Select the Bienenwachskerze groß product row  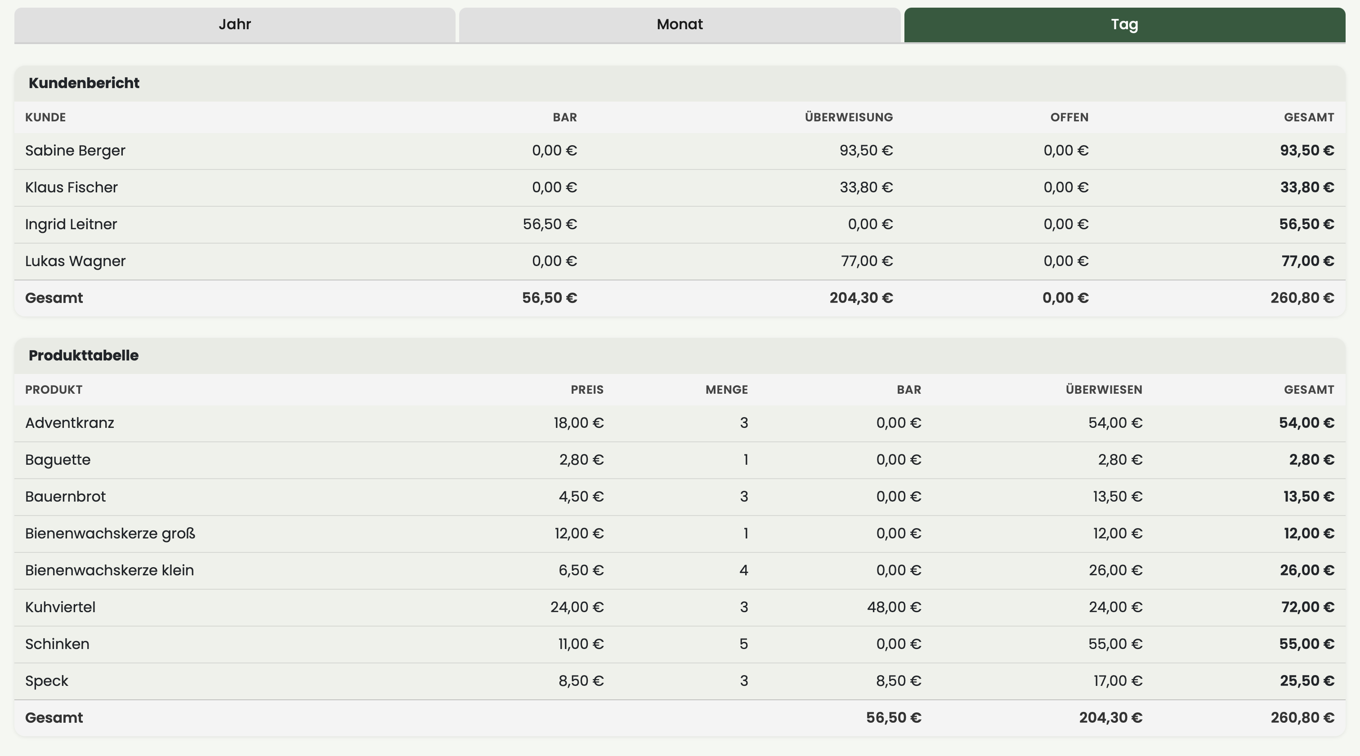click(680, 534)
